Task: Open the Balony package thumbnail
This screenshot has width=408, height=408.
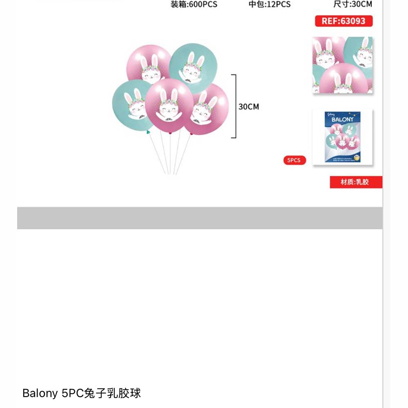Action: 342,137
